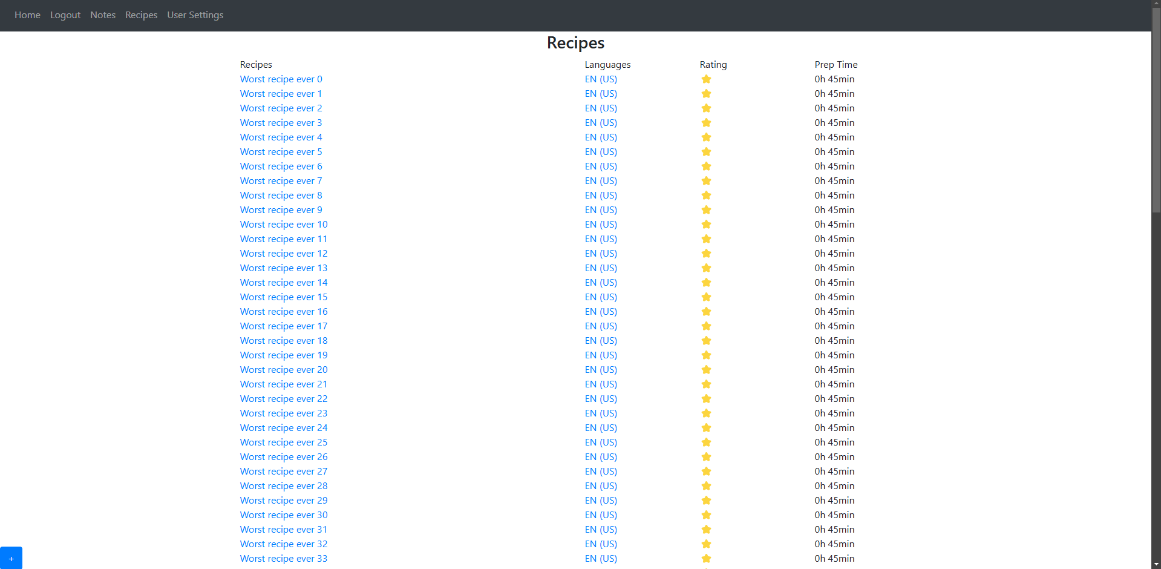Click the down arrow on the scrollbar

[1156, 564]
